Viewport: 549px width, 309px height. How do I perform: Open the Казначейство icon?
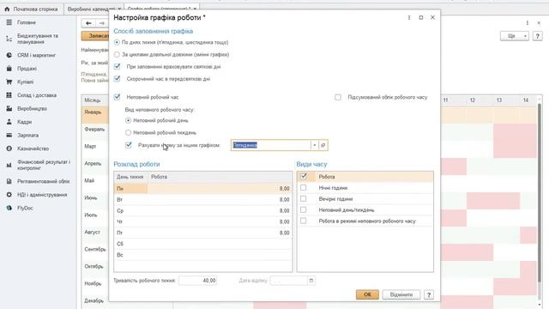coord(9,148)
